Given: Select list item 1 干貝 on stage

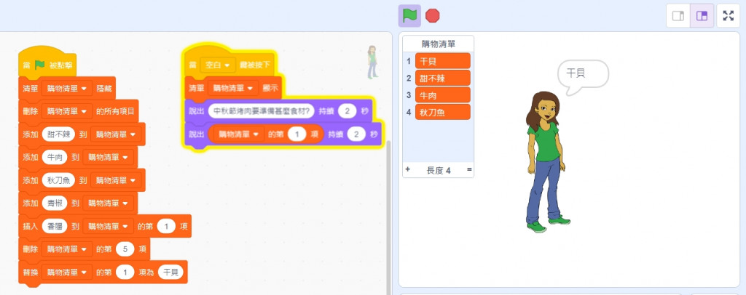Looking at the screenshot, I should tap(442, 61).
